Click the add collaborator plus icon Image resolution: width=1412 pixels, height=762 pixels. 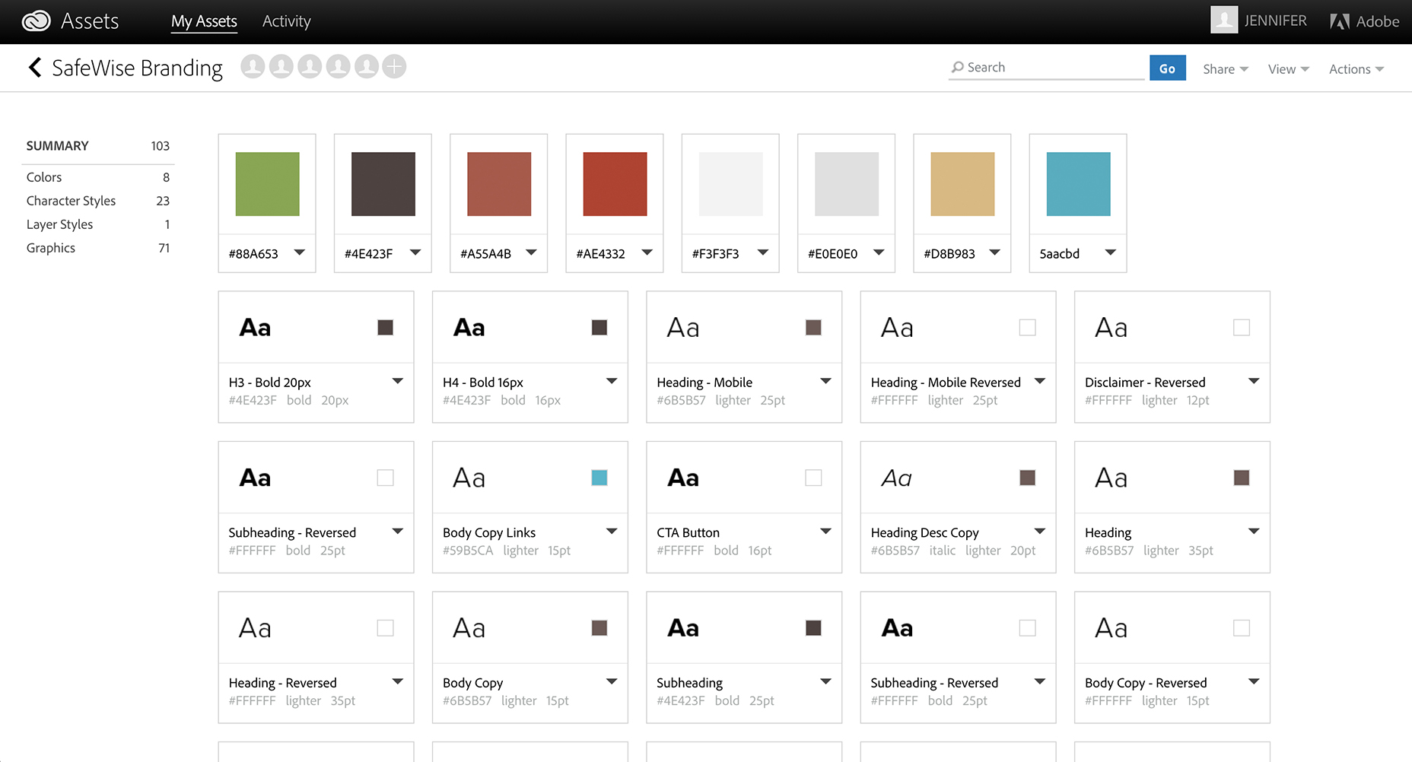394,67
